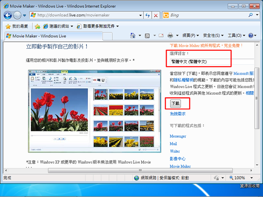263x197 pixels.
Task: Click the 100% zoom level button
Action: point(237,178)
